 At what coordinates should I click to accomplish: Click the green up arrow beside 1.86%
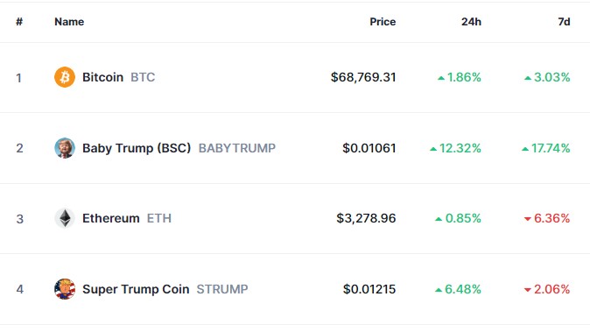tap(441, 78)
